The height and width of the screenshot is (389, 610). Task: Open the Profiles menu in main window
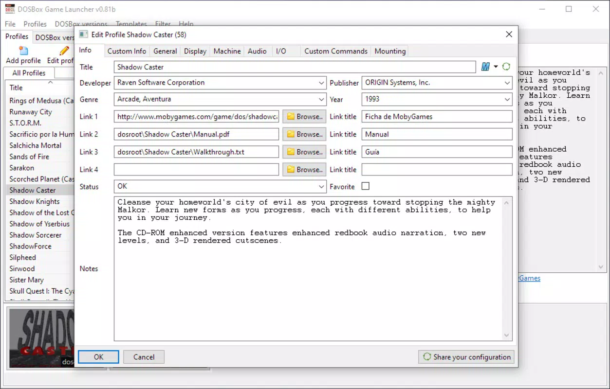35,24
